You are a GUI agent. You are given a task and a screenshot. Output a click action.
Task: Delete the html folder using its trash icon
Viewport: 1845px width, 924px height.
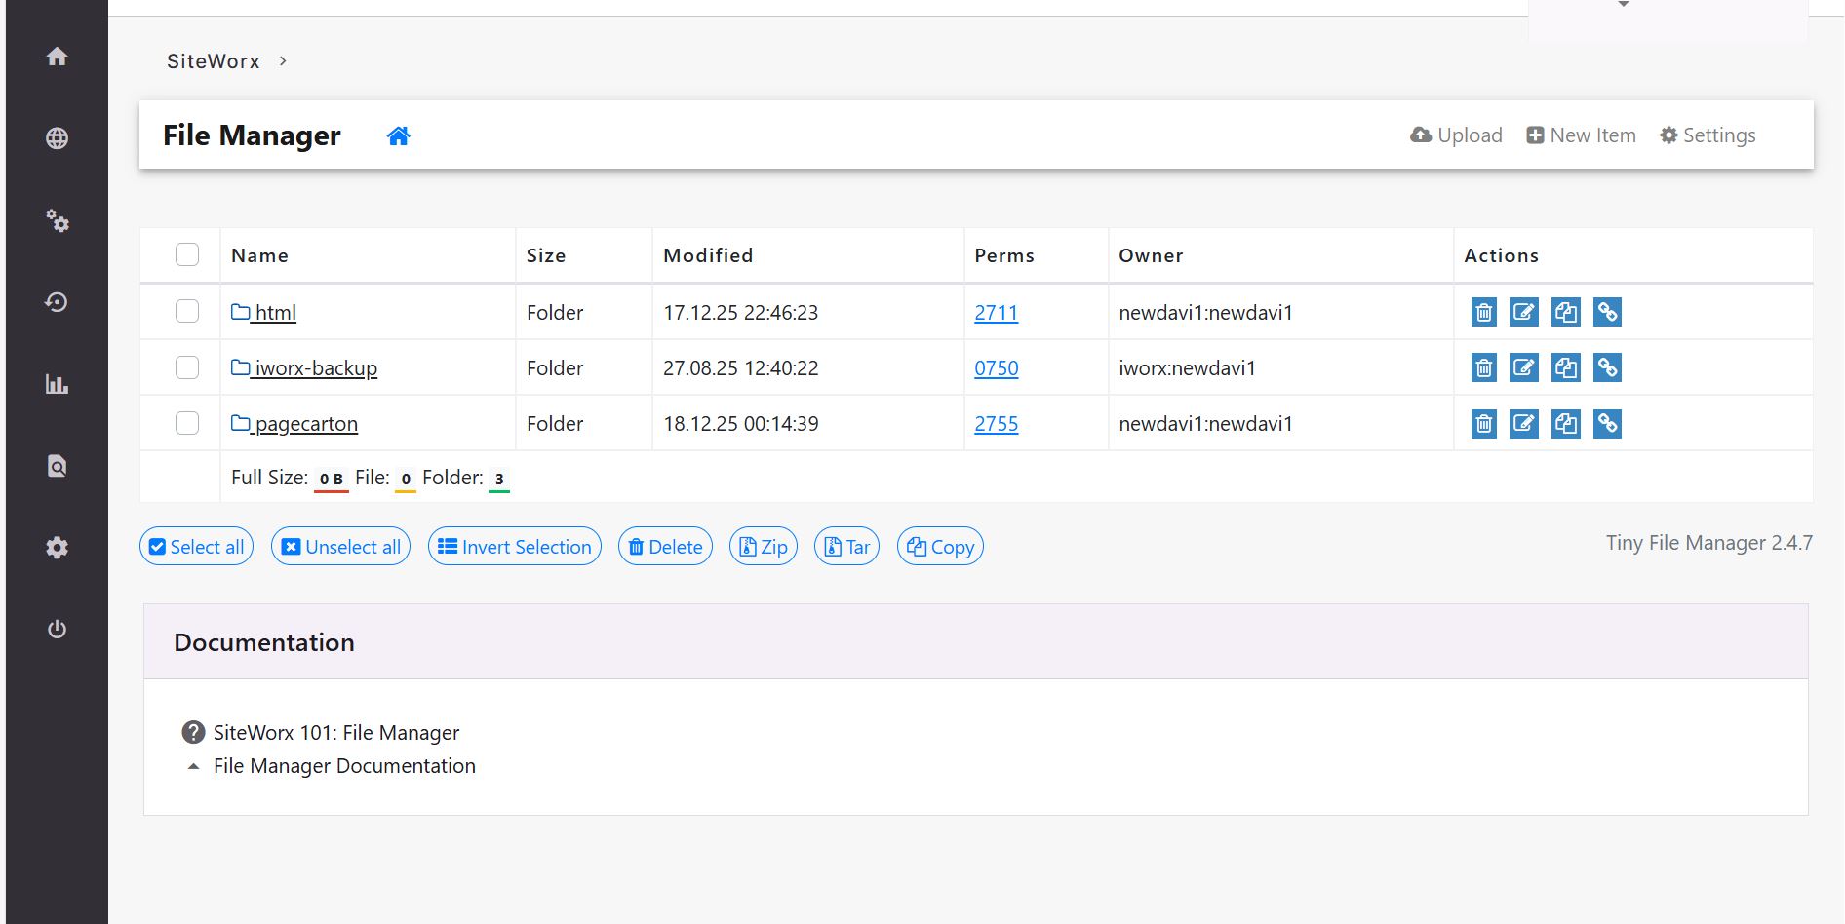tap(1483, 313)
